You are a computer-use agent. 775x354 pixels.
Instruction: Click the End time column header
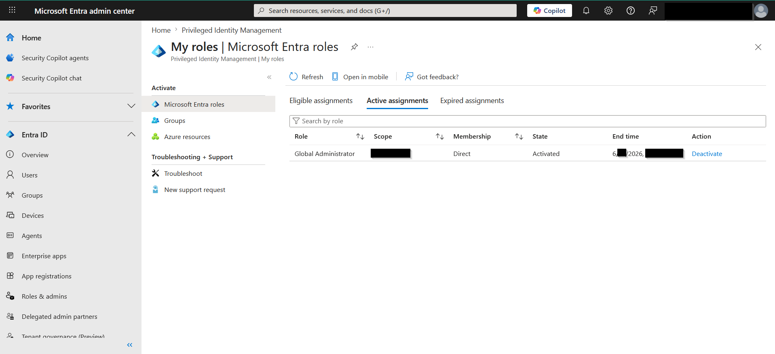[625, 137]
